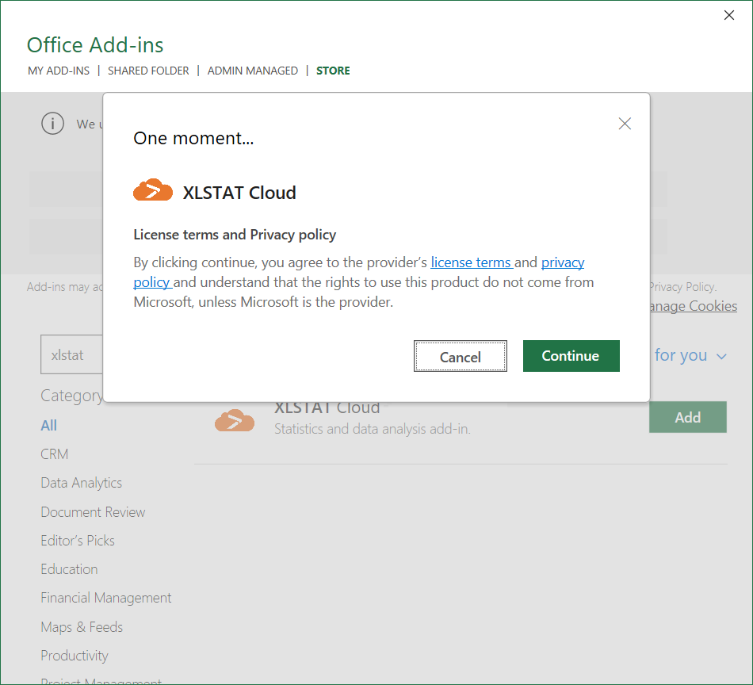Viewport: 753px width, 685px height.
Task: Close the Office Add-ins window
Action: (x=729, y=15)
